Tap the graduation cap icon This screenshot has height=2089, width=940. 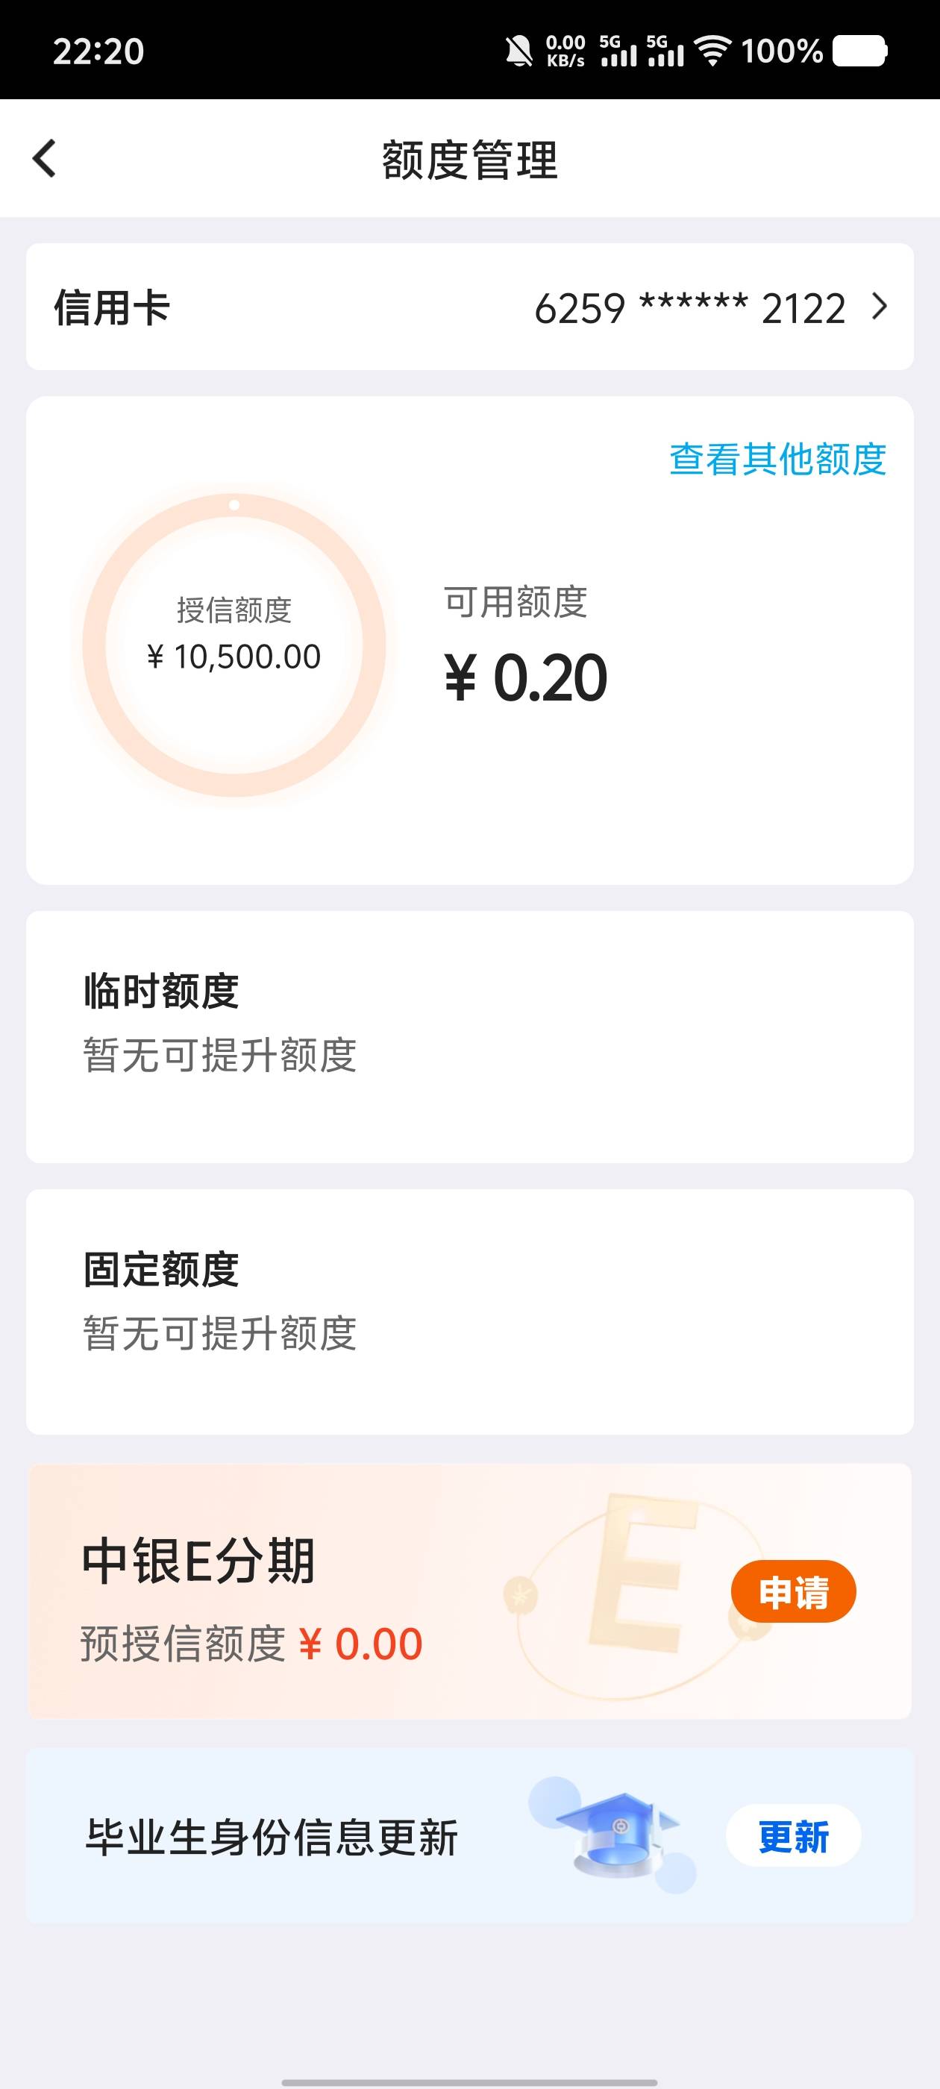click(x=616, y=1835)
